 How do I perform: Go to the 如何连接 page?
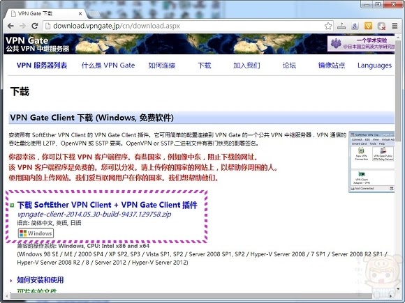[x=162, y=65]
